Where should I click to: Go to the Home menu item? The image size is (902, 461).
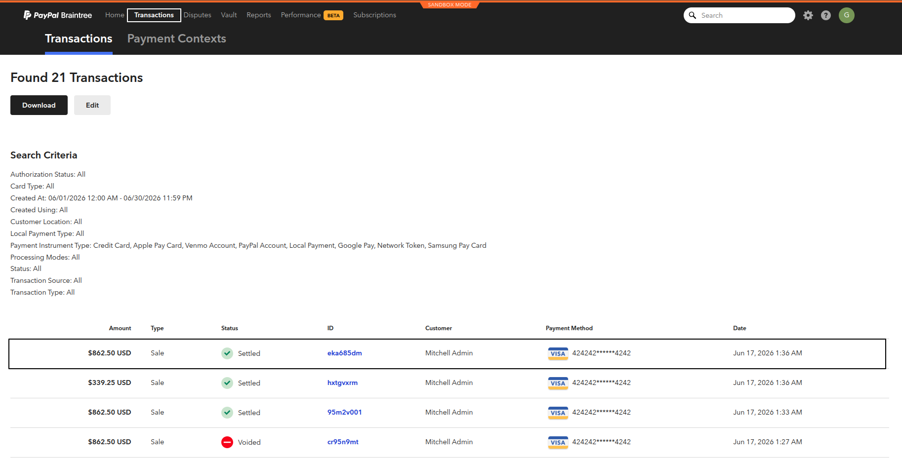pyautogui.click(x=115, y=15)
